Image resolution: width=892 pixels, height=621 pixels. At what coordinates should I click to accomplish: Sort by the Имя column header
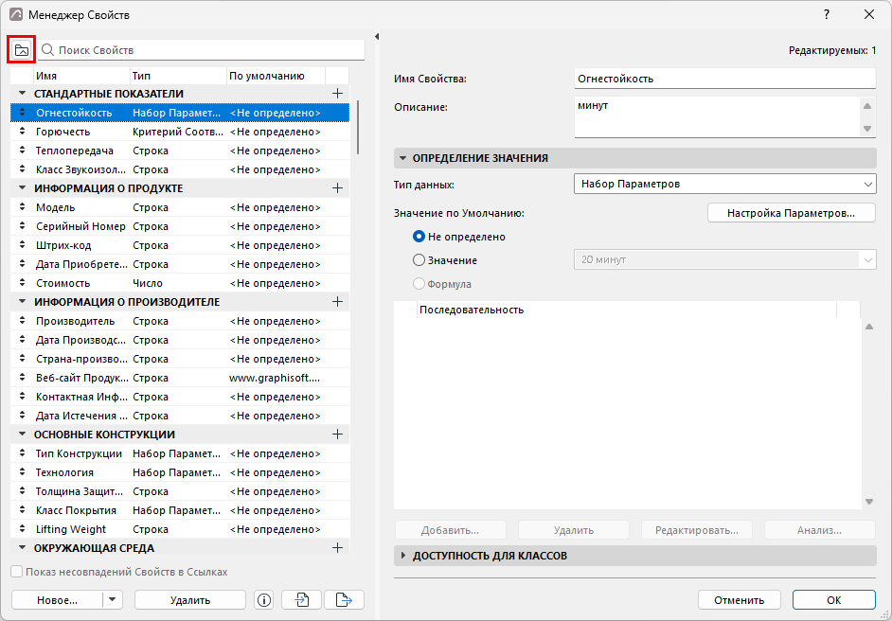[82, 76]
